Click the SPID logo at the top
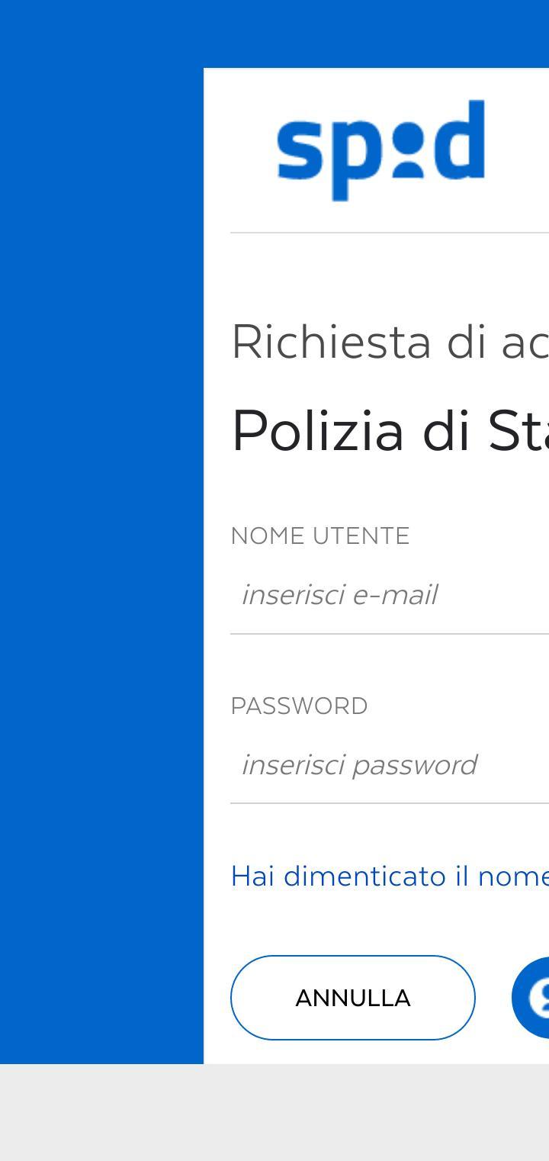The height and width of the screenshot is (1161, 549). (x=381, y=150)
